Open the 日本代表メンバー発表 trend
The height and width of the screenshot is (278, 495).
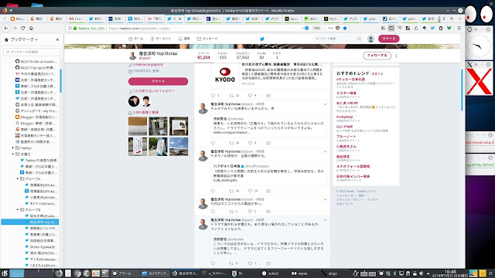pyautogui.click(x=353, y=177)
